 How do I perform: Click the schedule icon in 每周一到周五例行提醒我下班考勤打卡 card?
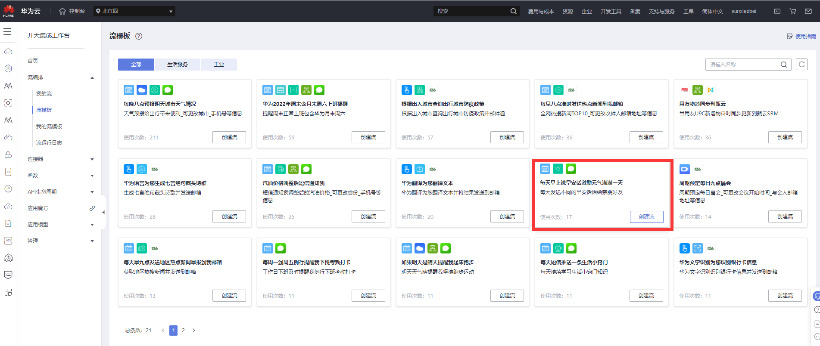[x=268, y=248]
